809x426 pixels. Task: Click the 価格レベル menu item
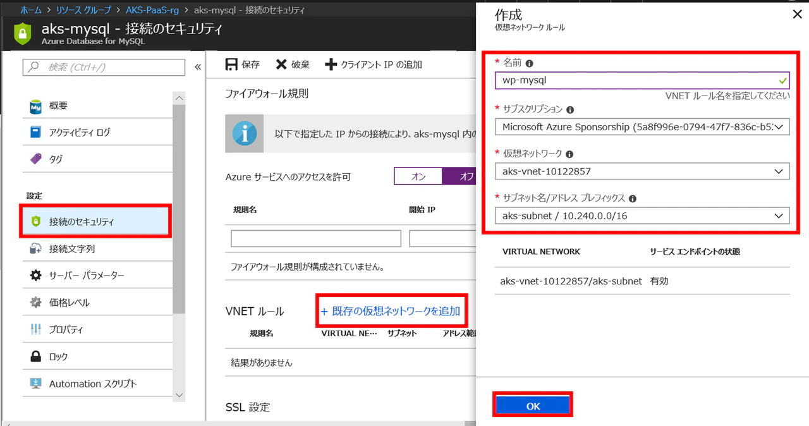(x=97, y=303)
